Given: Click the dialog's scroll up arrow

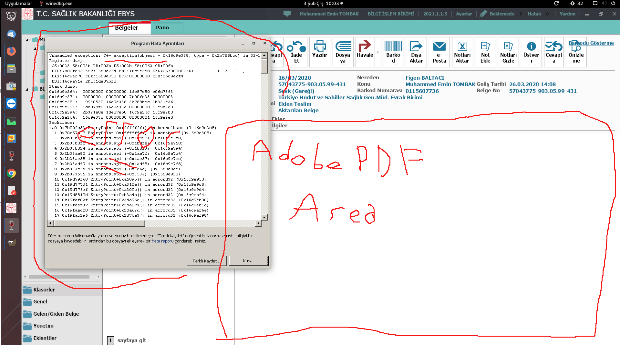Looking at the screenshot, I should coord(264,55).
